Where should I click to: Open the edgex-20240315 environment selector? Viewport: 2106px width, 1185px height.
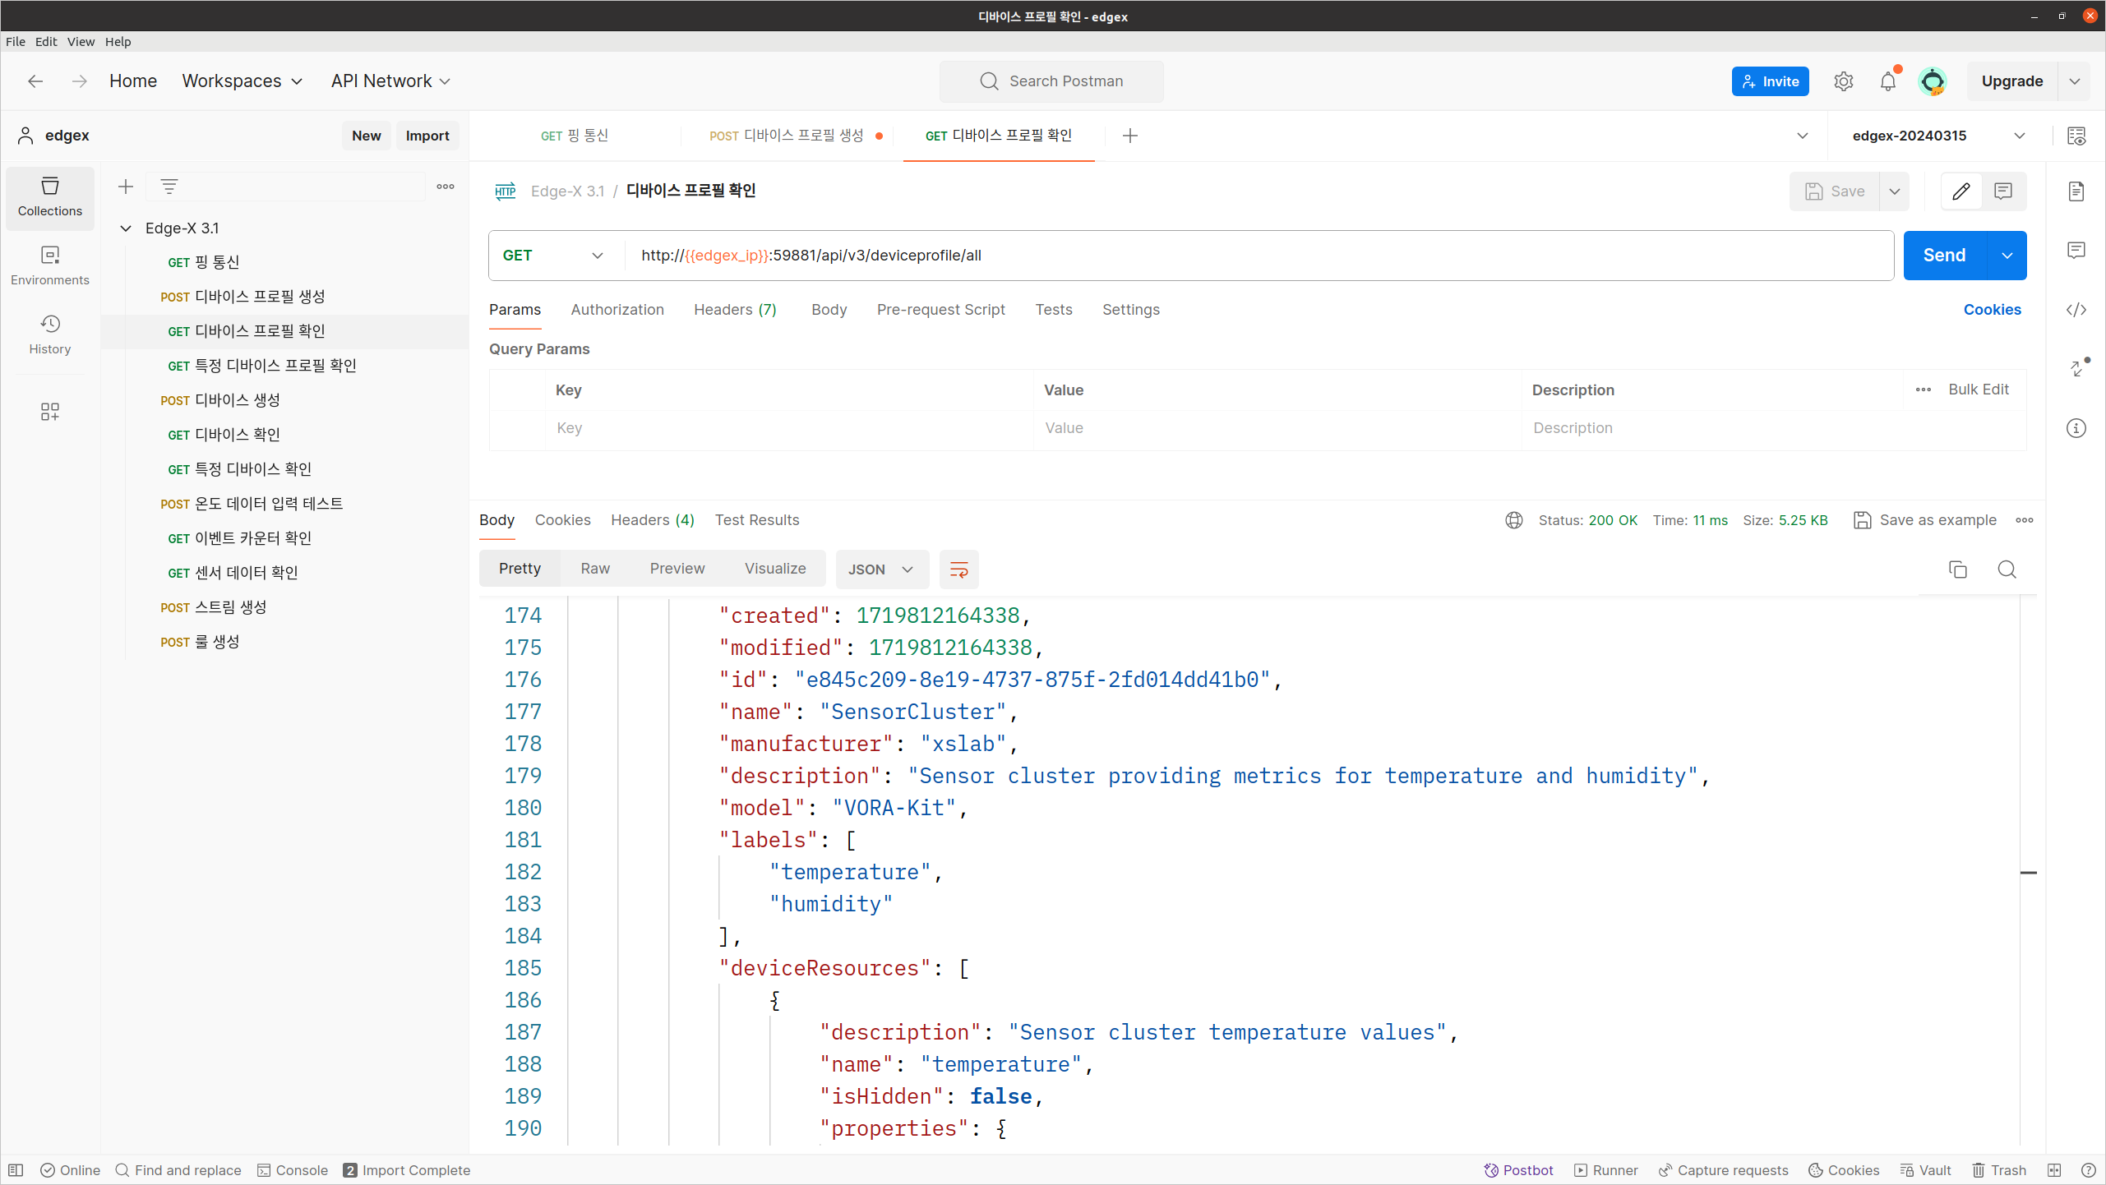1939,136
